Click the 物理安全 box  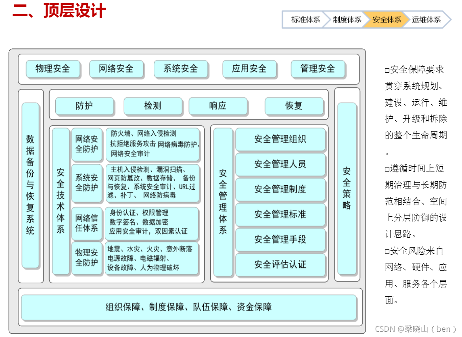click(53, 69)
